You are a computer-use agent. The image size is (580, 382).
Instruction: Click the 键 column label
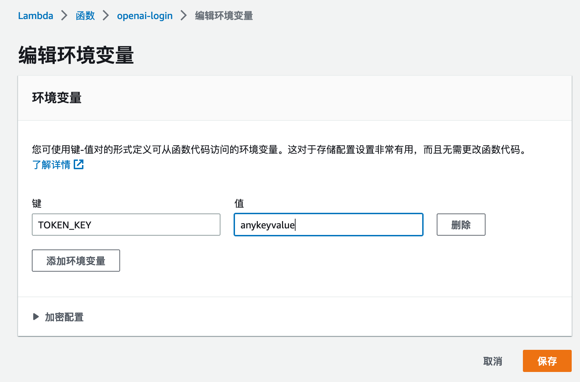pos(37,203)
